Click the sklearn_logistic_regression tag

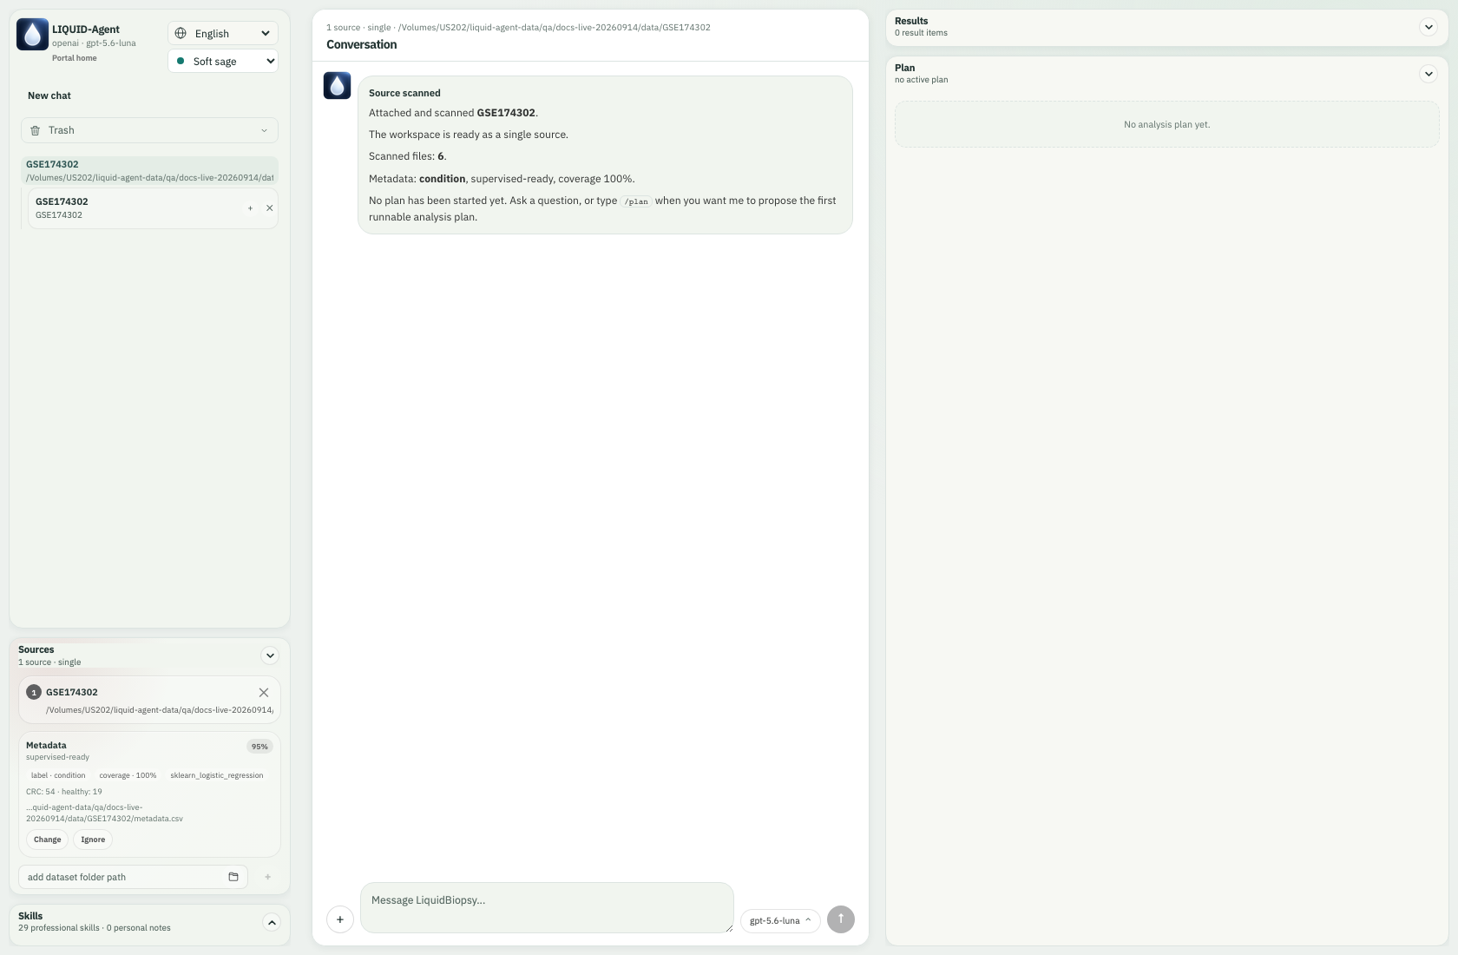(217, 775)
